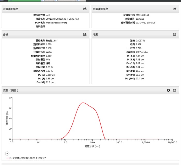The image size is (181, 165).
Task: Select the sample name value 290氧化铝20210626-F-2021.7.12
Action: click(x=62, y=19)
